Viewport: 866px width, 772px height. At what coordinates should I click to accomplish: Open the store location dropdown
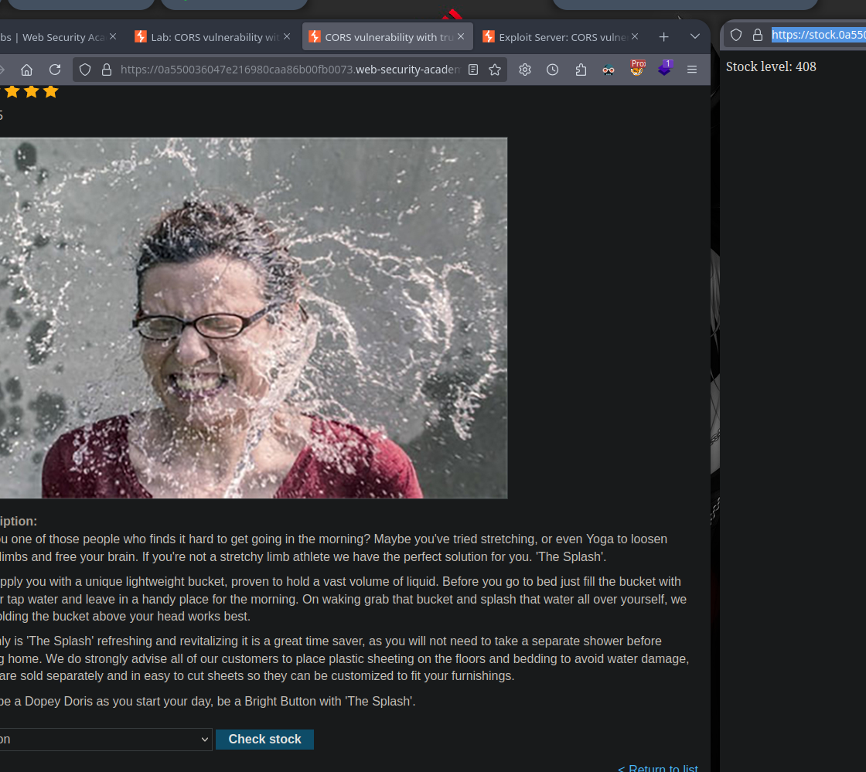click(105, 740)
